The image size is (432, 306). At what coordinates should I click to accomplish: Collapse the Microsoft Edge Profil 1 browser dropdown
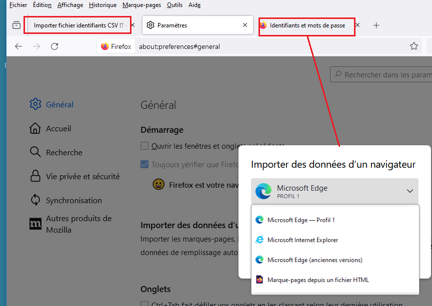[334, 191]
